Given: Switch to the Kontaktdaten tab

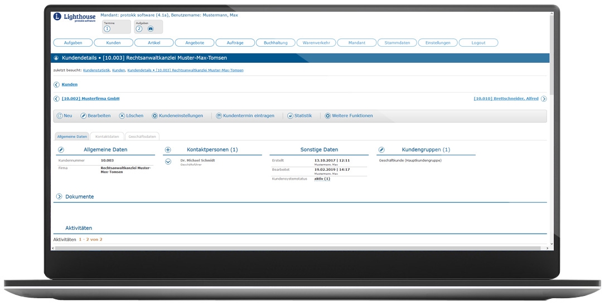Looking at the screenshot, I should coord(107,136).
